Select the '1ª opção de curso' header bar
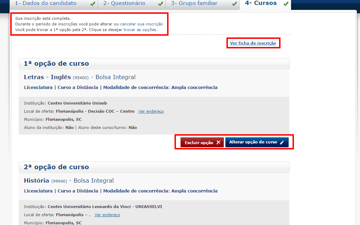Image resolution: width=360 pixels, height=225 pixels. (154, 63)
